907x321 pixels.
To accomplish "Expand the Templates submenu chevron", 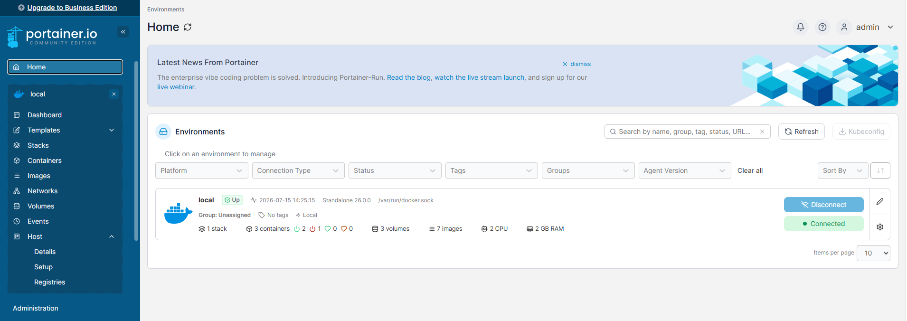I will coord(112,130).
